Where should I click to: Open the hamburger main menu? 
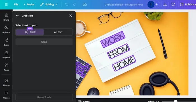tap(6, 4)
